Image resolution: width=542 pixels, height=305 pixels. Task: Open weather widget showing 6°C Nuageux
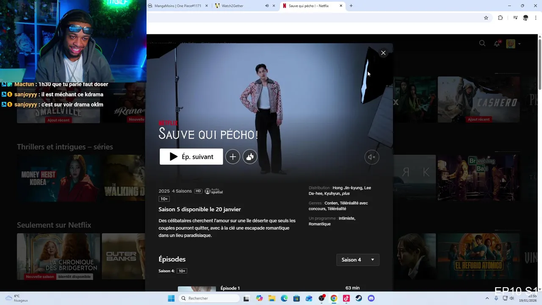pos(17,298)
